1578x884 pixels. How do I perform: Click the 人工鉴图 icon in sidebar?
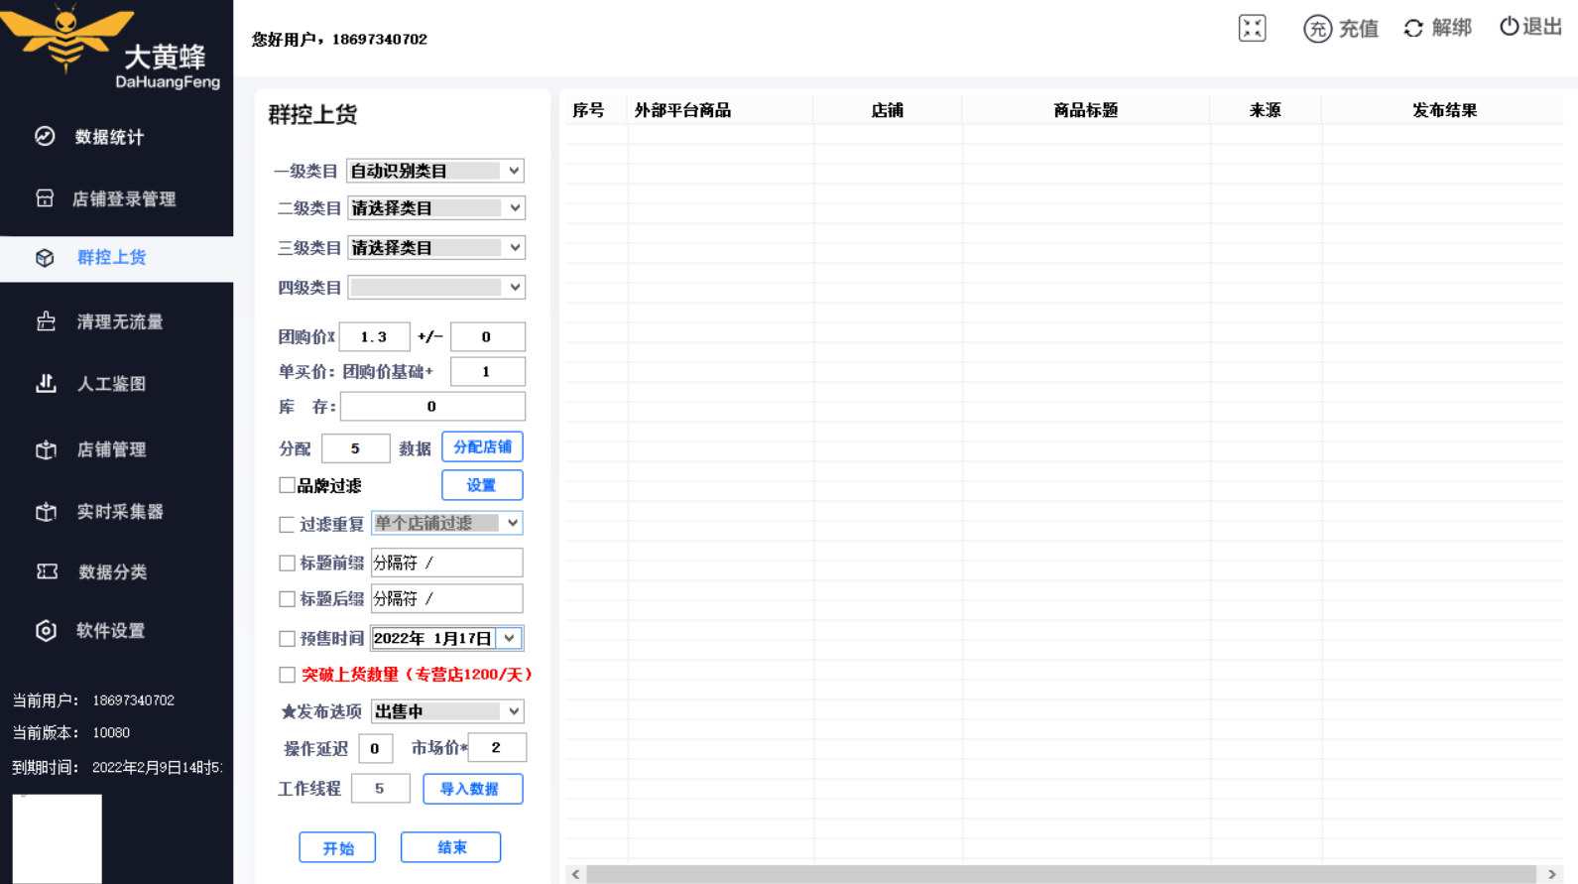pos(46,383)
